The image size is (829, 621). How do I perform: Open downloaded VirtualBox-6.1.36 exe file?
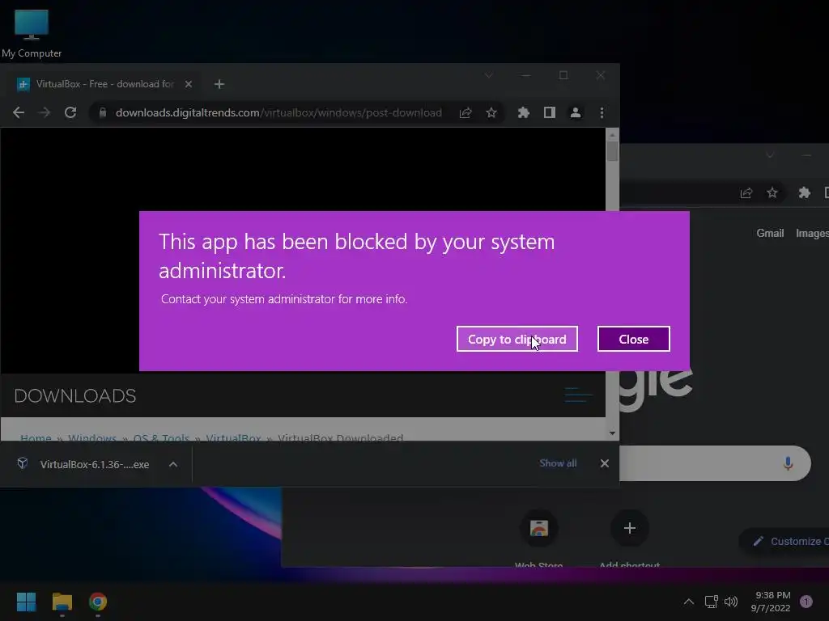[x=94, y=464]
